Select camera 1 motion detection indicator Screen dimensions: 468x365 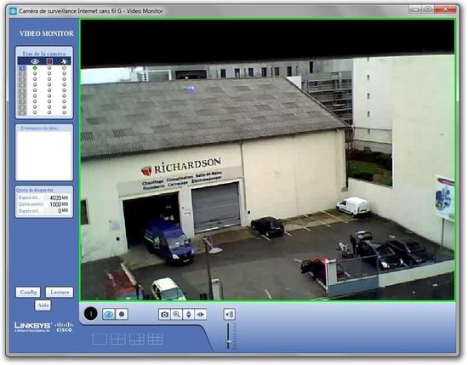64,68
